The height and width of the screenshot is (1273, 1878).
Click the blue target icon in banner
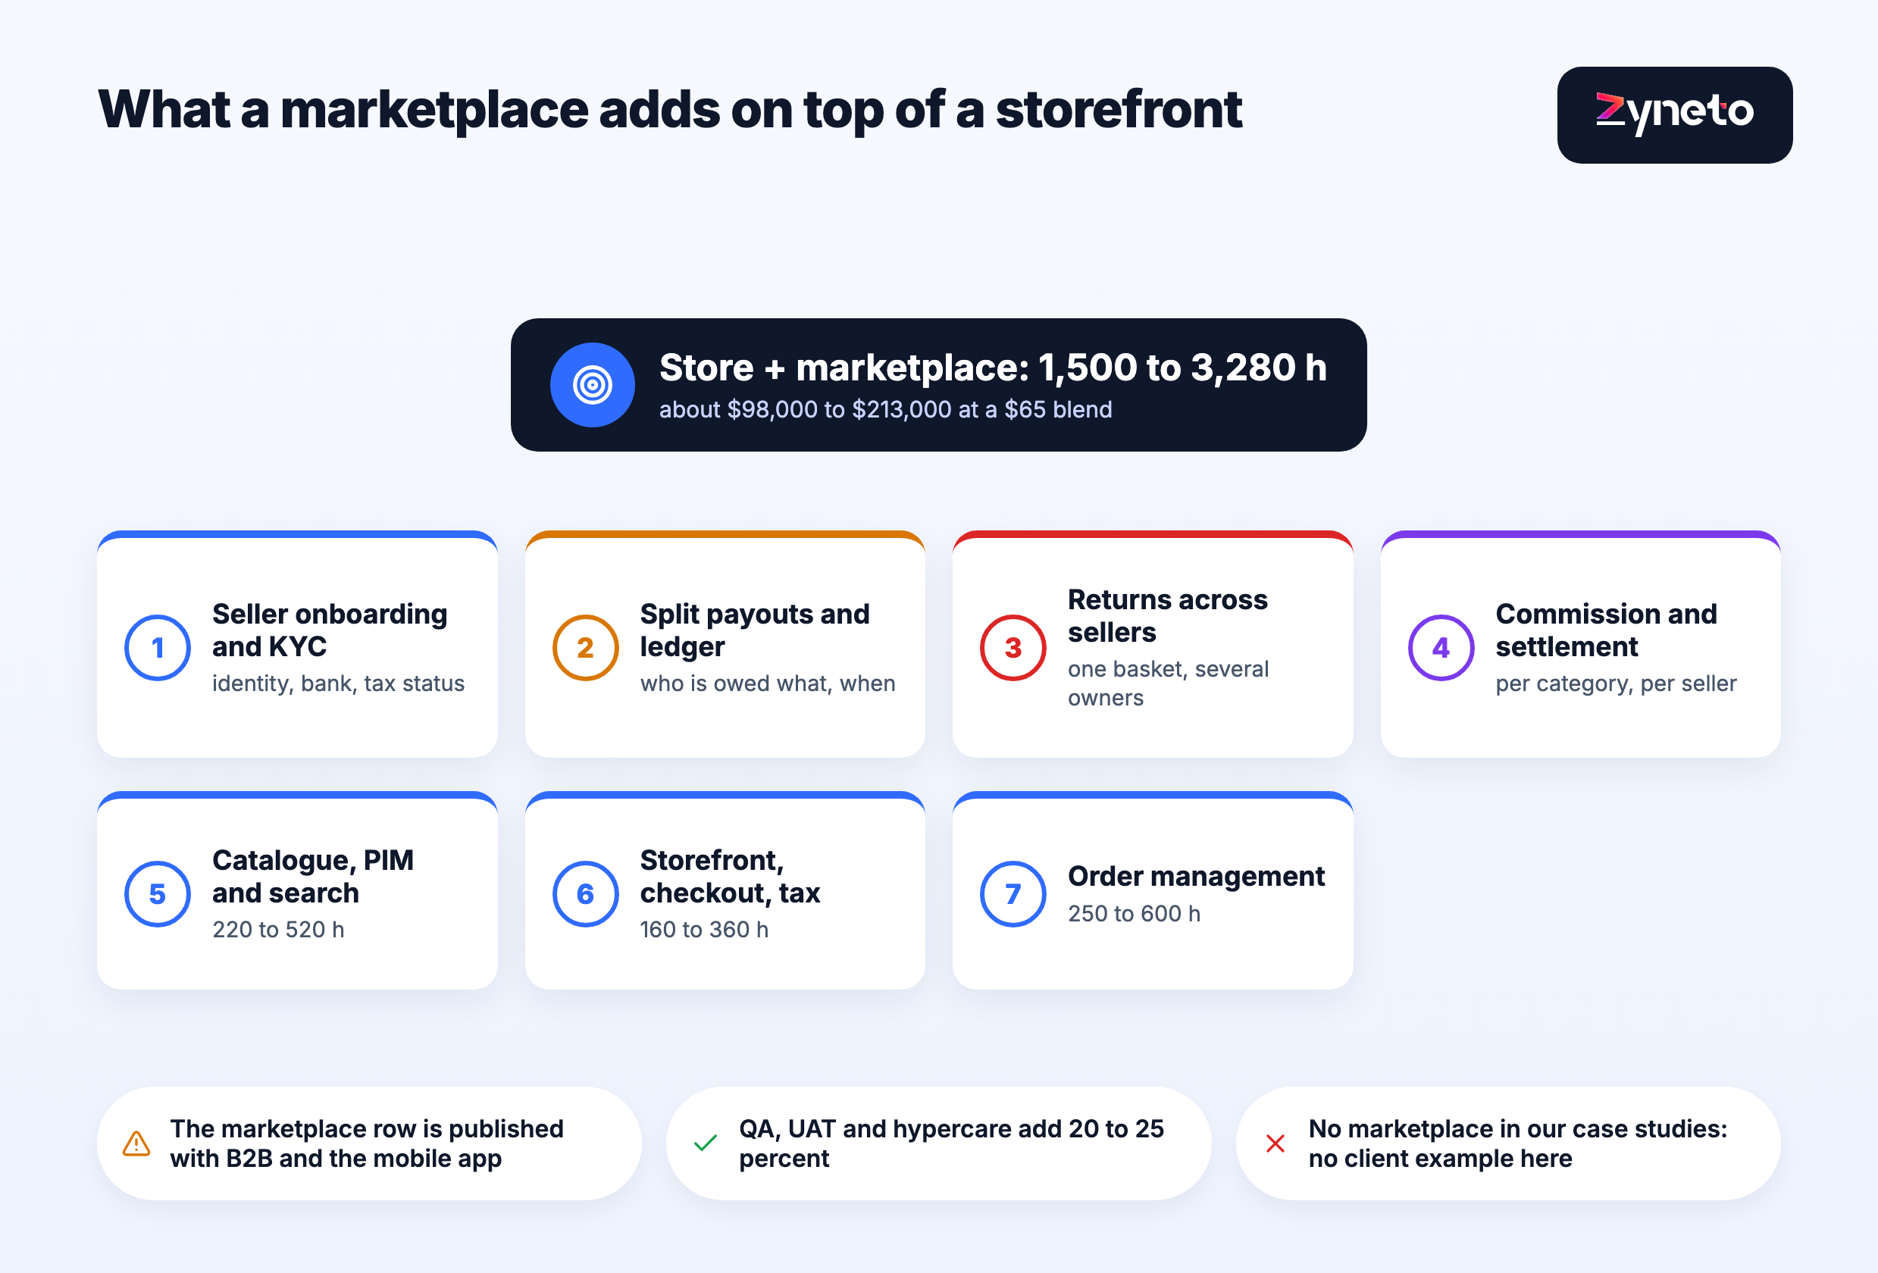(x=593, y=384)
